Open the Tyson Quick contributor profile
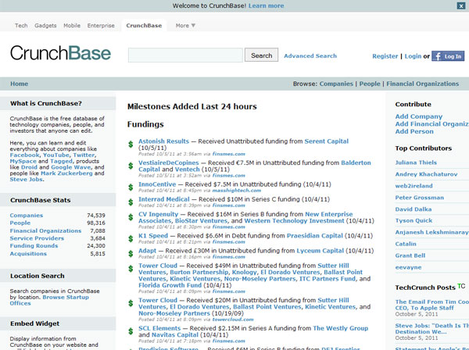 point(414,220)
